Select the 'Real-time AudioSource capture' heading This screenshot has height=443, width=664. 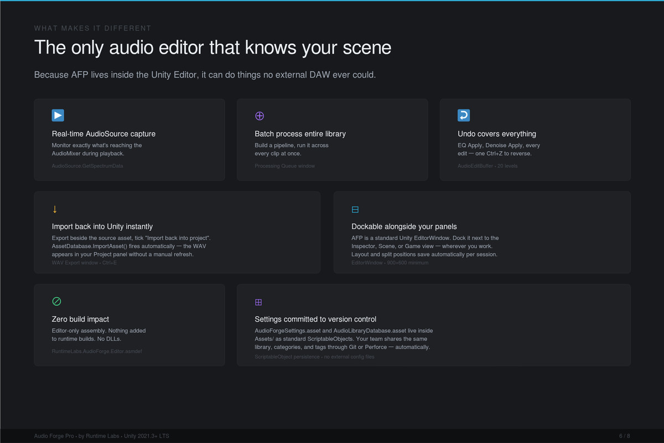(103, 133)
